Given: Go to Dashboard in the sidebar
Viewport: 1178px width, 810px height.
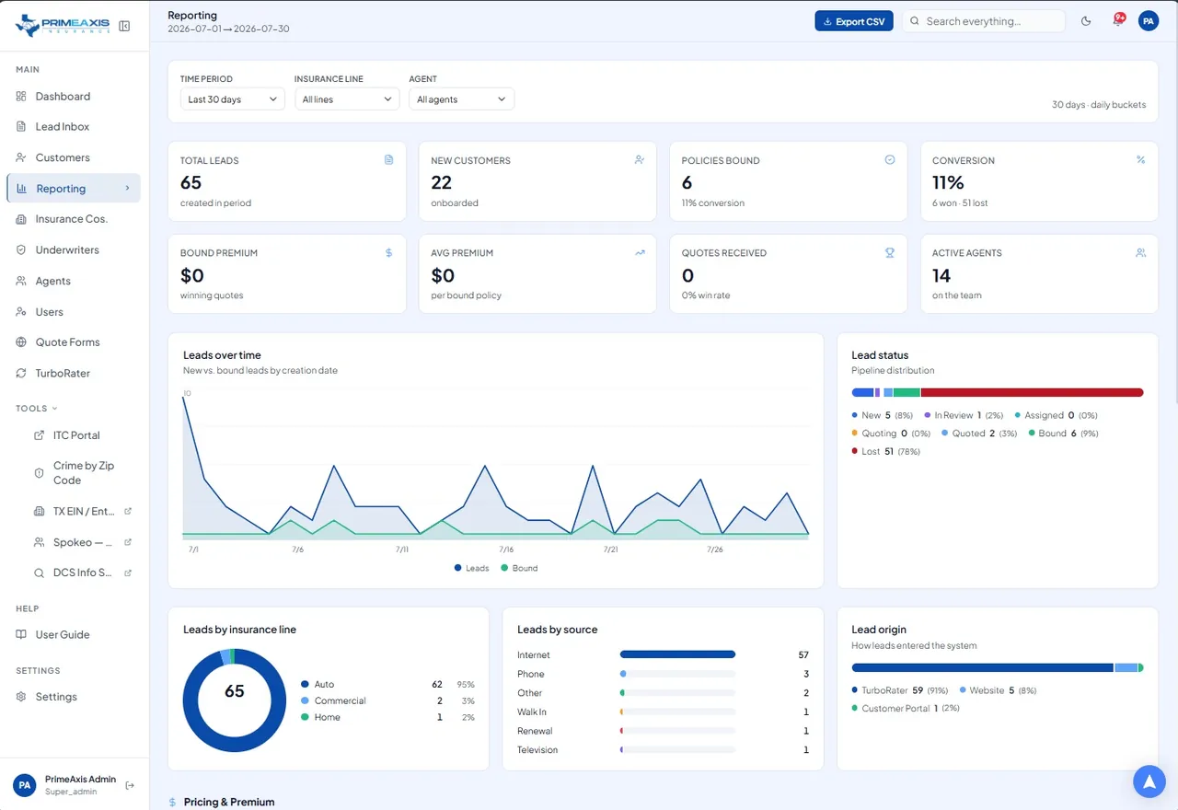Looking at the screenshot, I should point(74,97).
